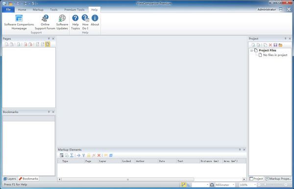Open the Online Support Forum
This screenshot has width=294, height=189.
tap(45, 22)
